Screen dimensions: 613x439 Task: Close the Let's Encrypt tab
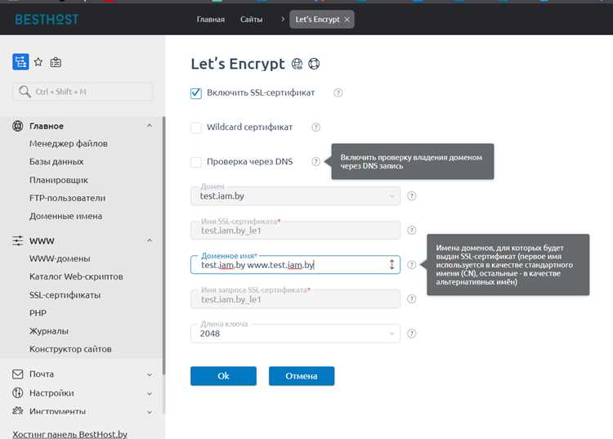[x=347, y=19]
